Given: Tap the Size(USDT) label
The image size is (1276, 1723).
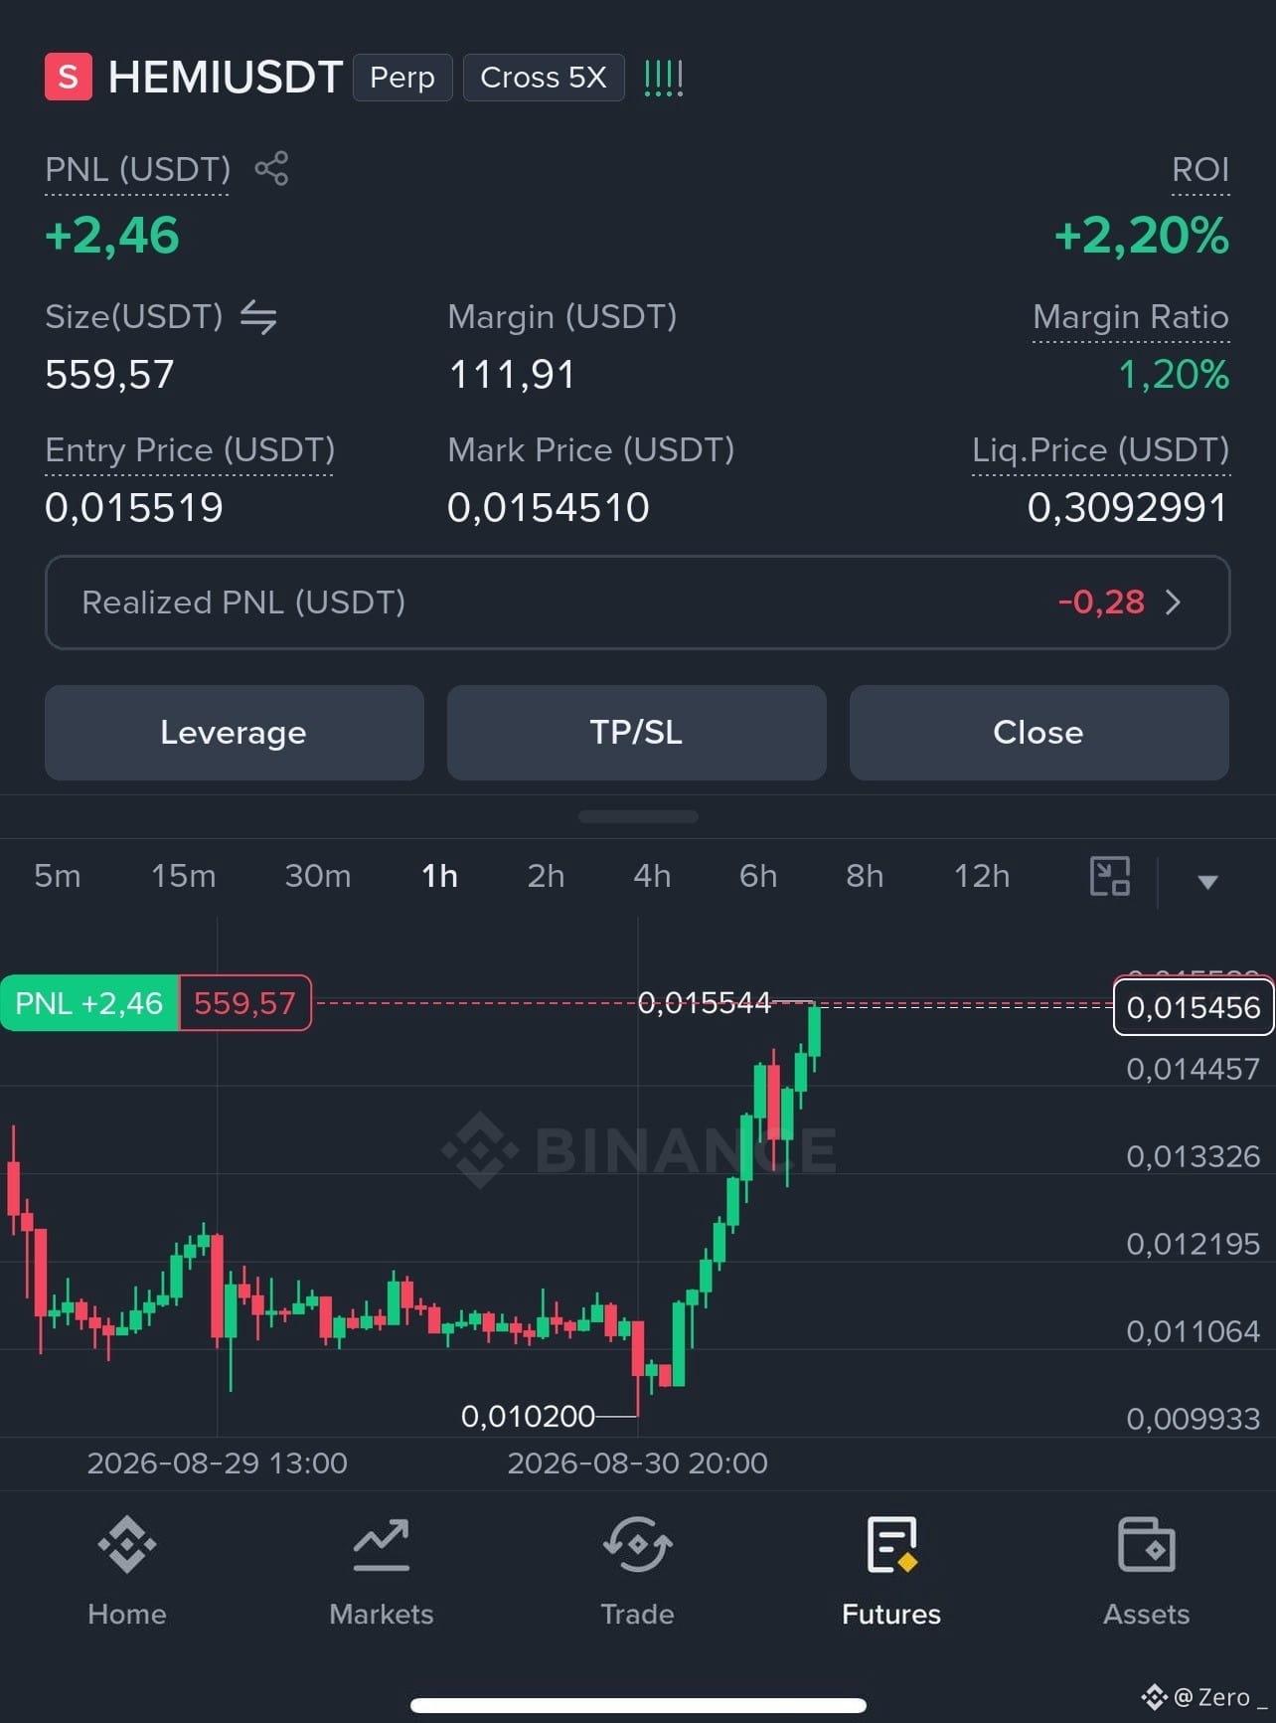Looking at the screenshot, I should [134, 317].
